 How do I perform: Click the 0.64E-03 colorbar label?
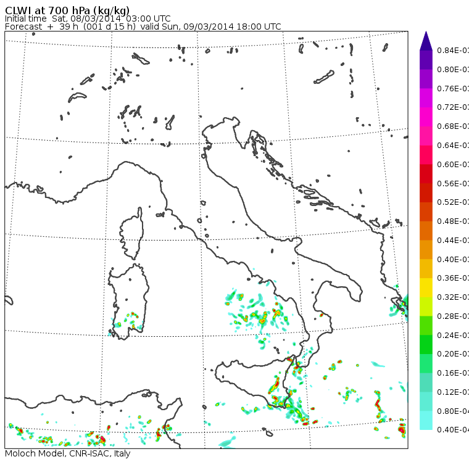[x=453, y=146]
